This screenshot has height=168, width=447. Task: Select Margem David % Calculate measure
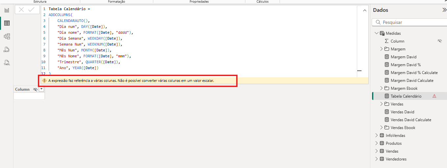tap(414, 73)
